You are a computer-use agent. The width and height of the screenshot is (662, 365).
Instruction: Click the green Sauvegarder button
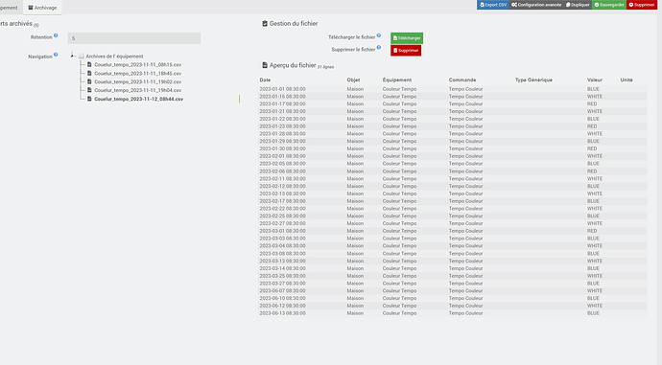(609, 5)
